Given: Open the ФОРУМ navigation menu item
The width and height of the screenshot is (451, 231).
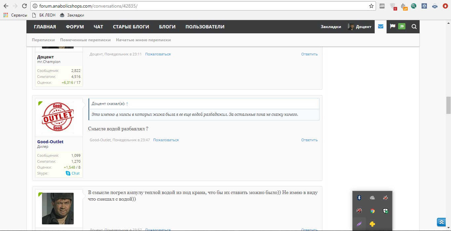Looking at the screenshot, I should click(75, 27).
